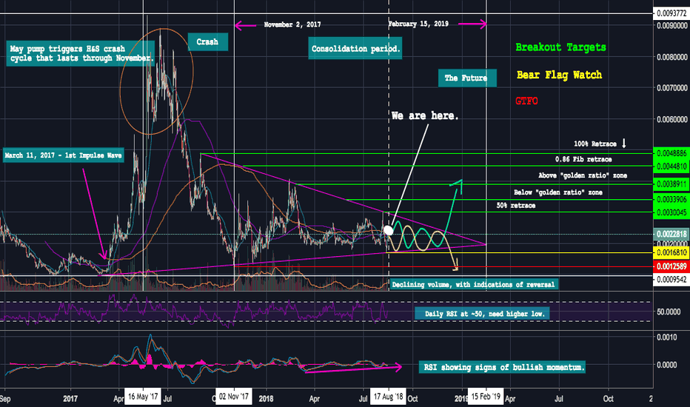Select the white circle current-price marker
690x407 pixels.
coord(388,230)
